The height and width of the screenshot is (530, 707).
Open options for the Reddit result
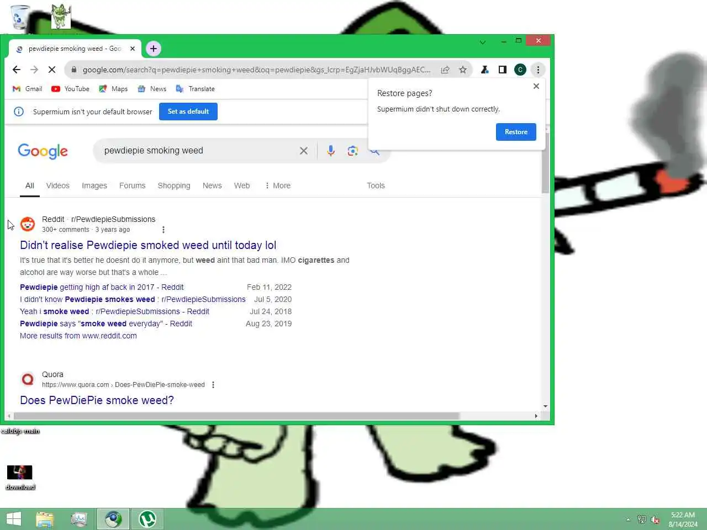(x=163, y=230)
